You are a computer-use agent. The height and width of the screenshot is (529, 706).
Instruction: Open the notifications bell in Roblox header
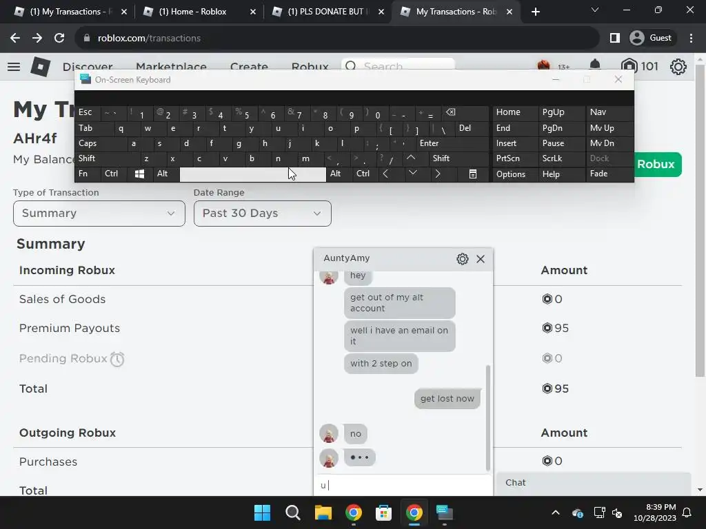(x=595, y=65)
